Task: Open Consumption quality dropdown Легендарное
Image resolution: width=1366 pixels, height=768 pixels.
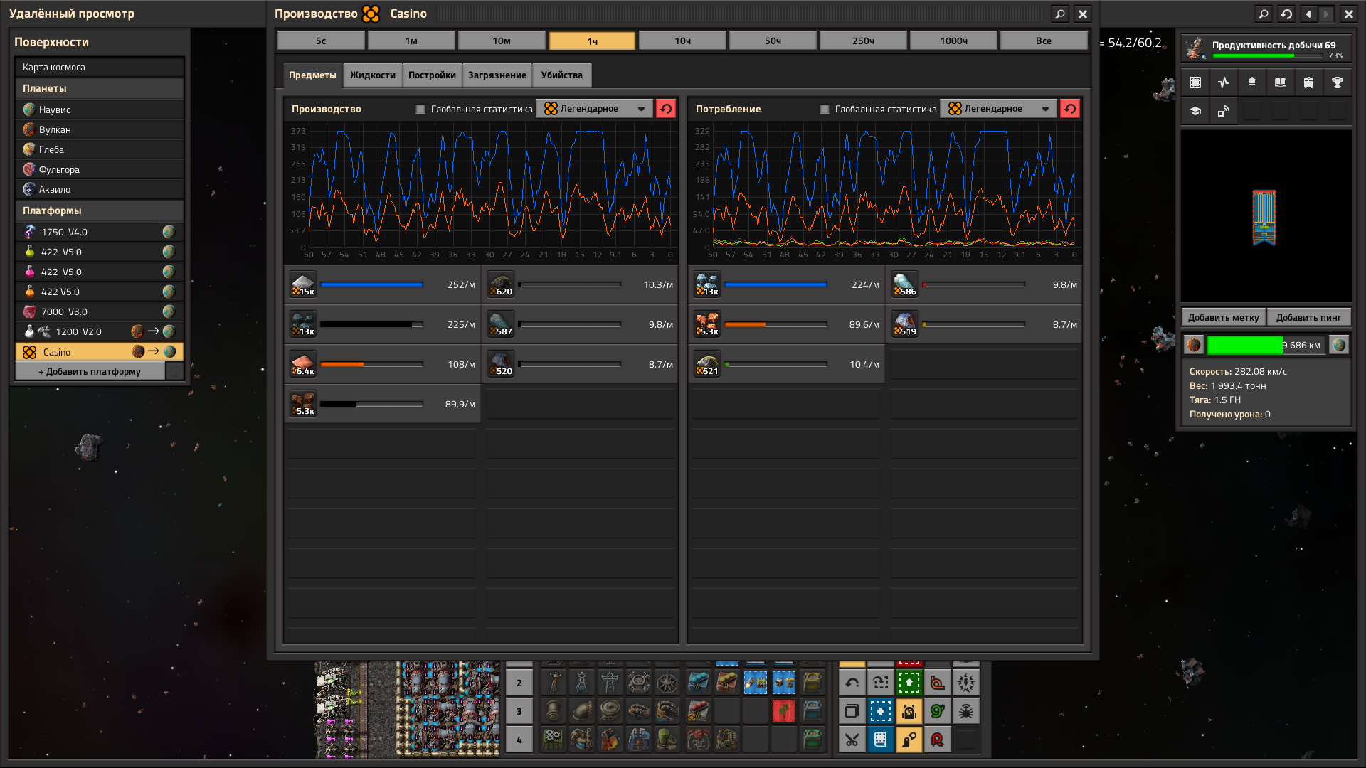Action: click(999, 109)
